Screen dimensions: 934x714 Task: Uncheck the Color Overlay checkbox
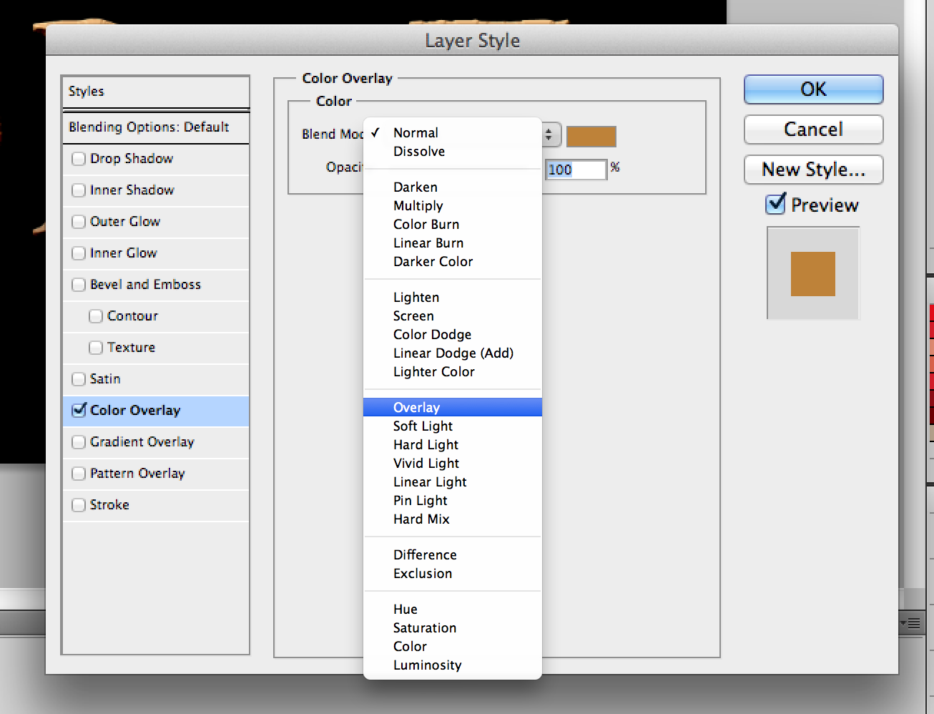pos(79,410)
